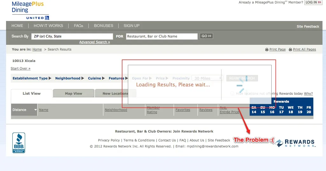Switch to the List View tab
The width and height of the screenshot is (326, 171).
point(31,93)
